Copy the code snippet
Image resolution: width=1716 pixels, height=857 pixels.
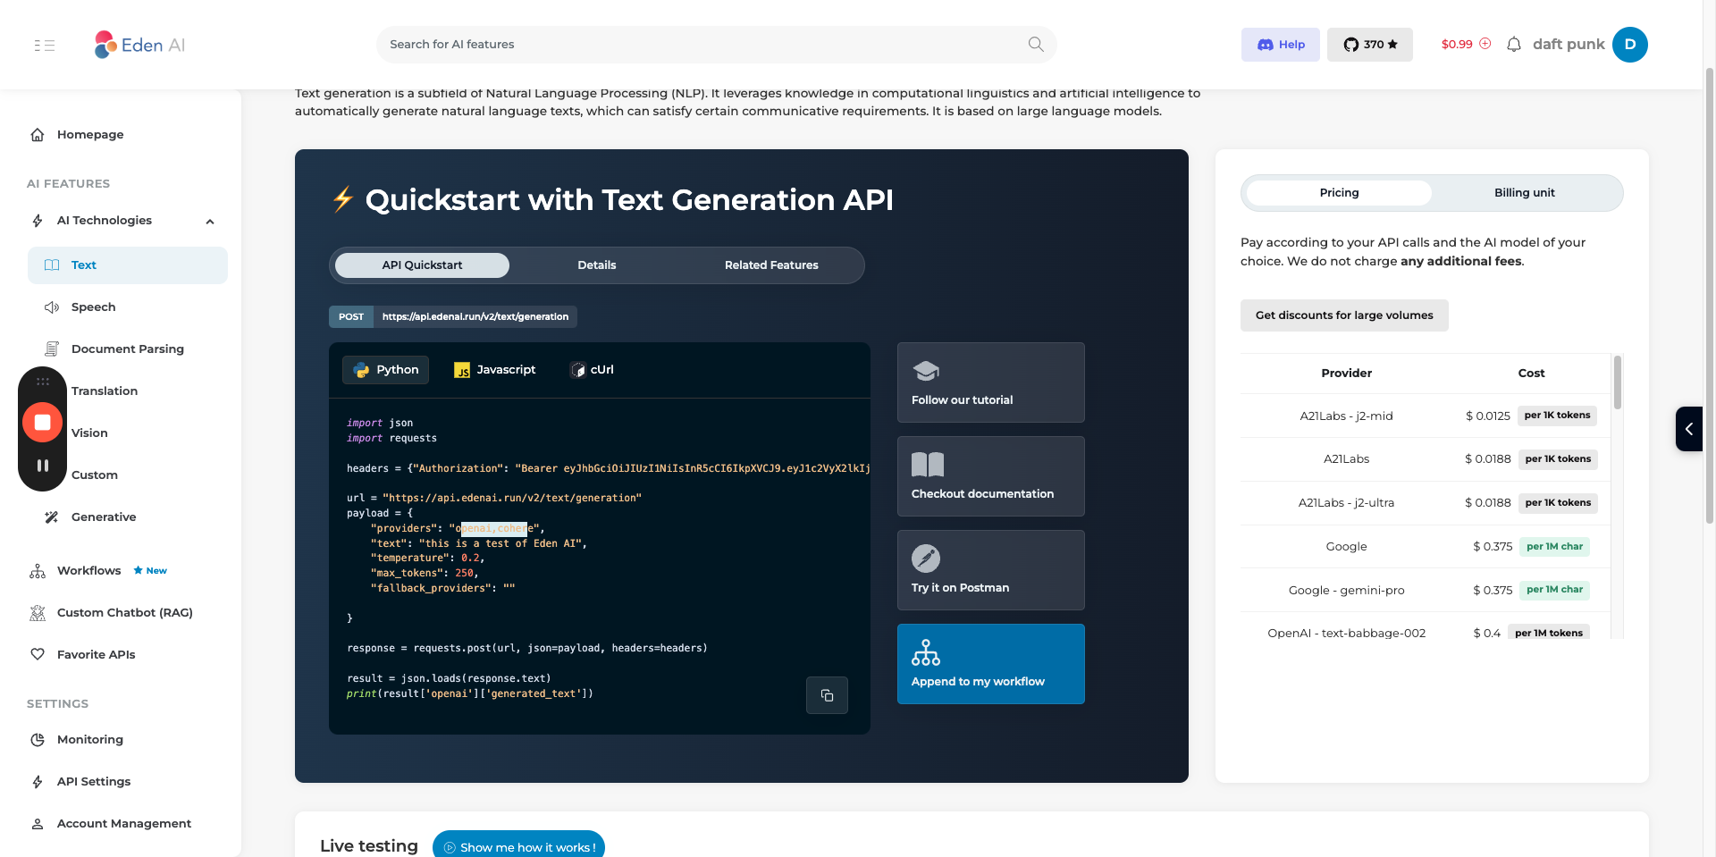[827, 695]
